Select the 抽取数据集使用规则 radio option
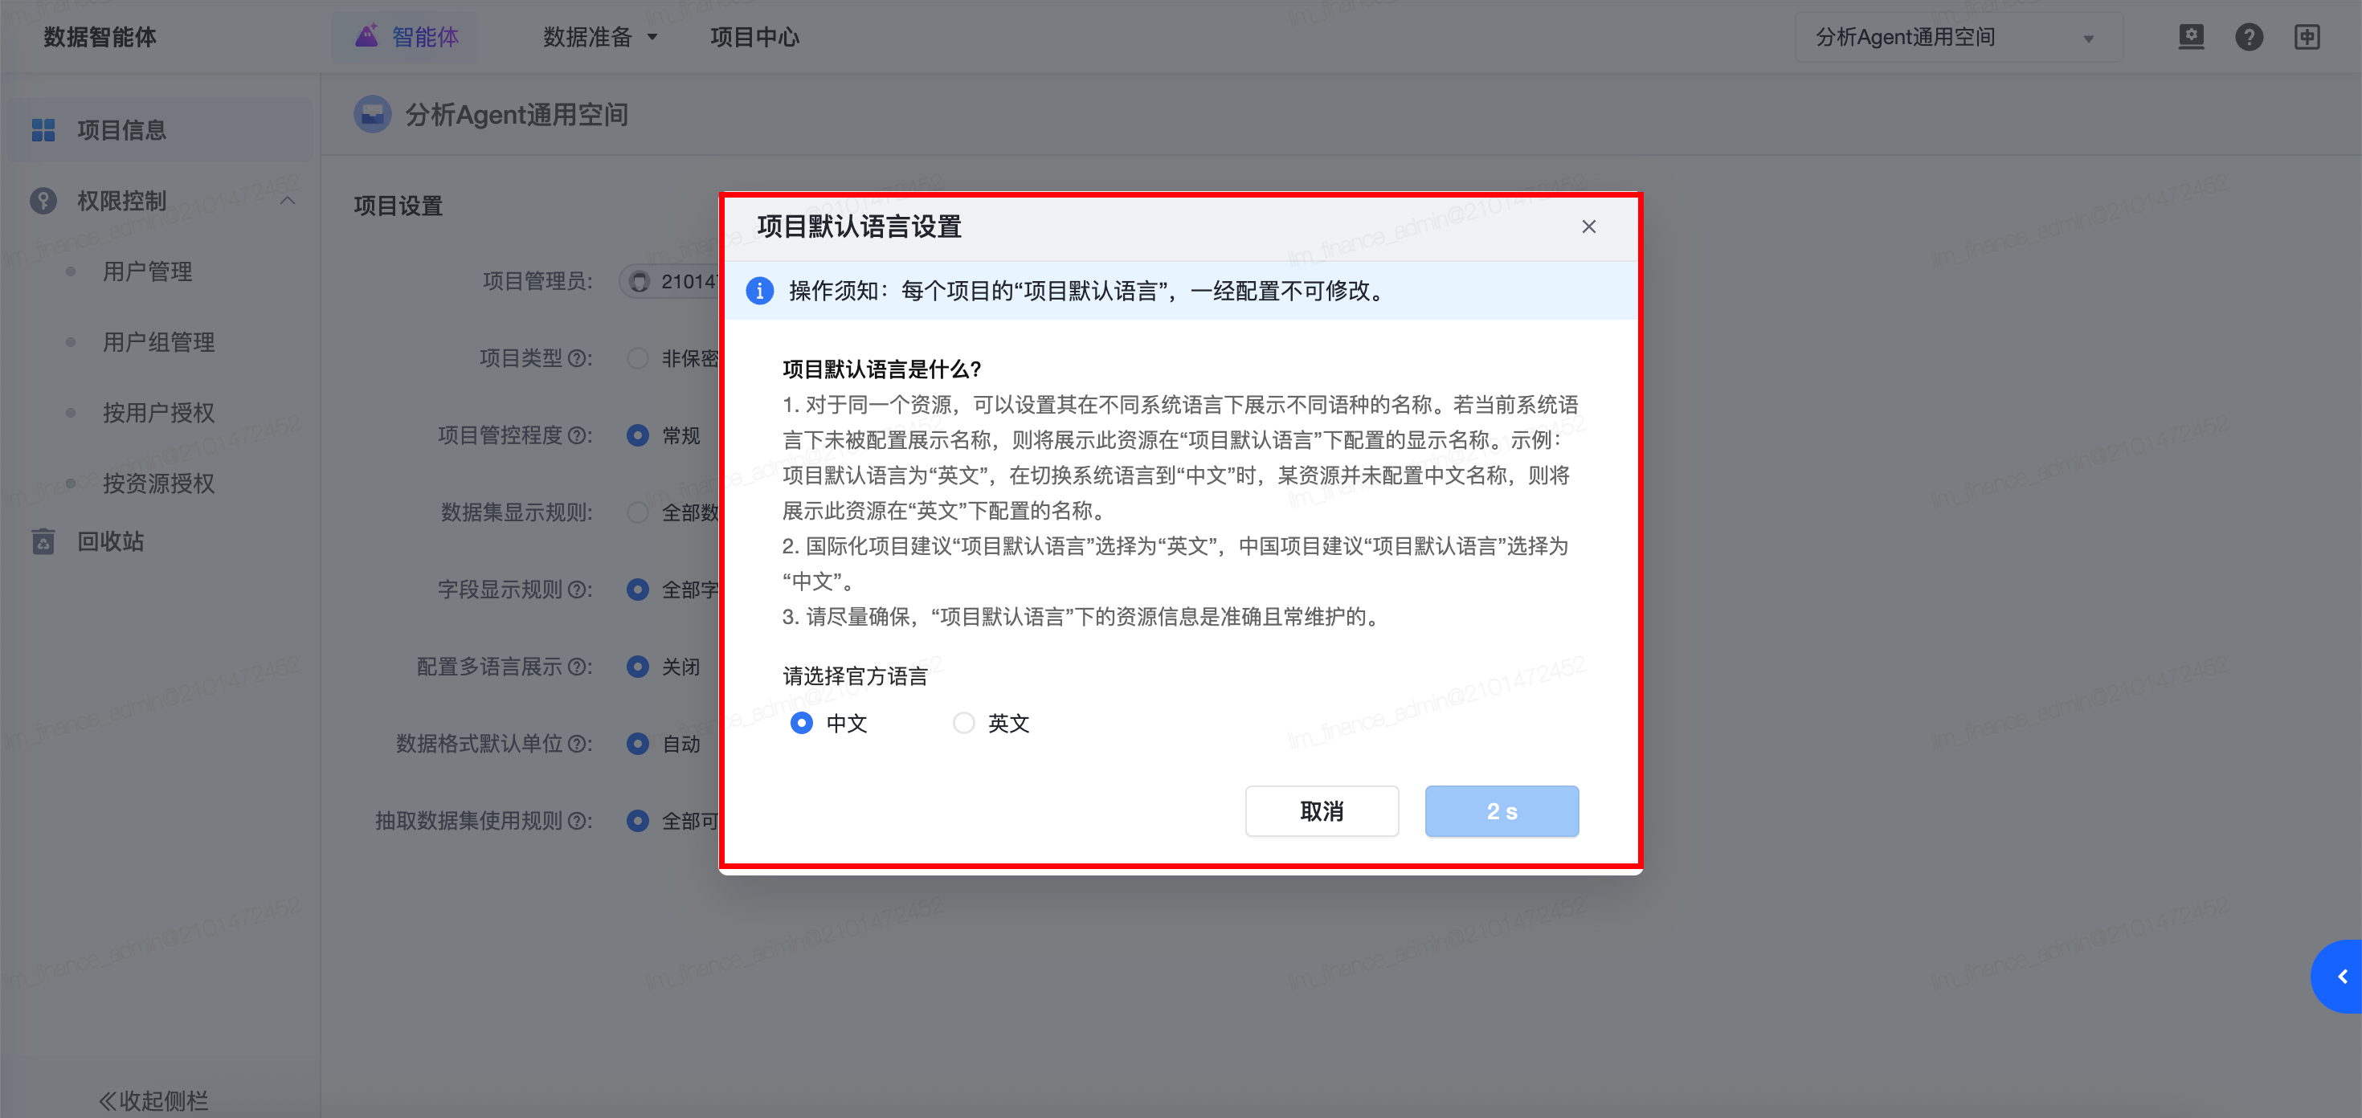 pyautogui.click(x=637, y=820)
